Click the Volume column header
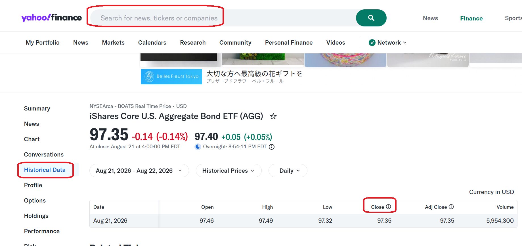This screenshot has width=522, height=246. tap(505, 207)
